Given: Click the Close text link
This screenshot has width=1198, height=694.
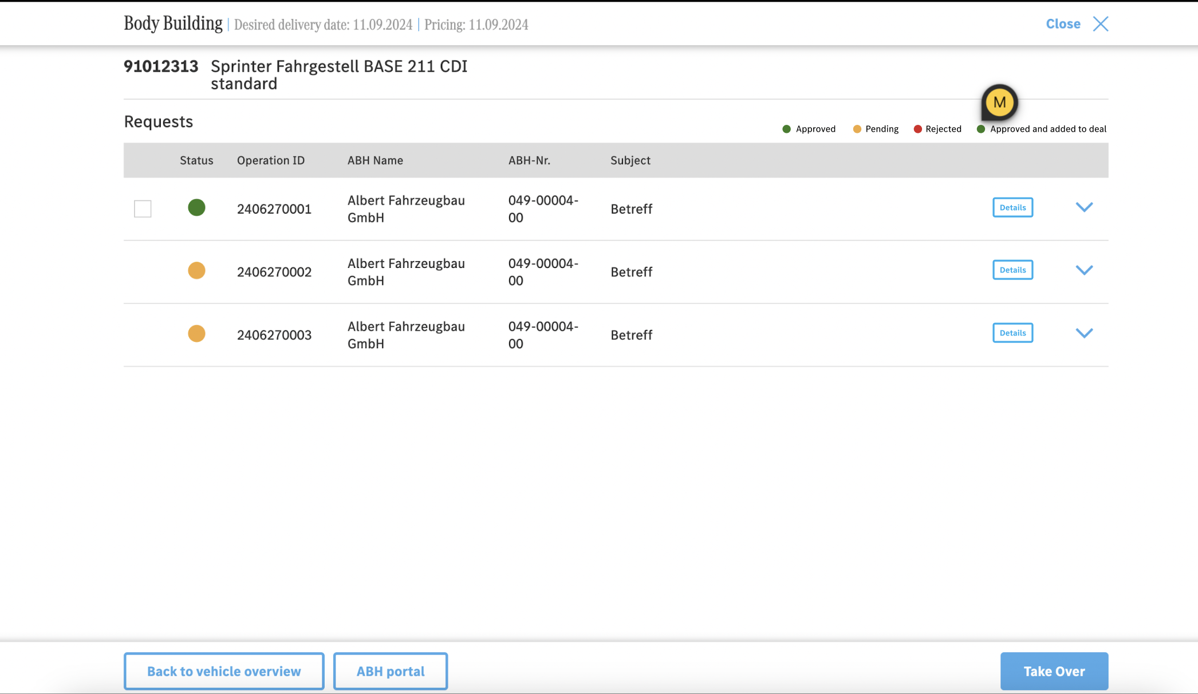Looking at the screenshot, I should click(x=1063, y=24).
